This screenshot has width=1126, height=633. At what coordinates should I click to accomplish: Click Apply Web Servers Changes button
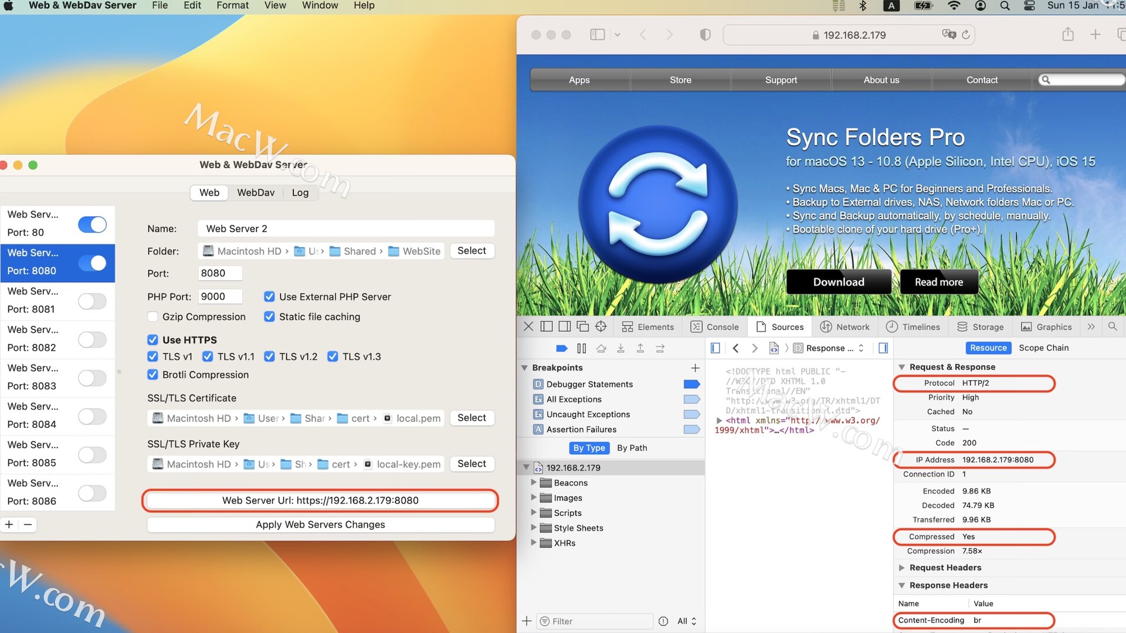[320, 525]
